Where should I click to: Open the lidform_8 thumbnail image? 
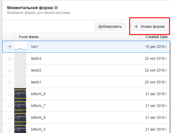click(20, 94)
